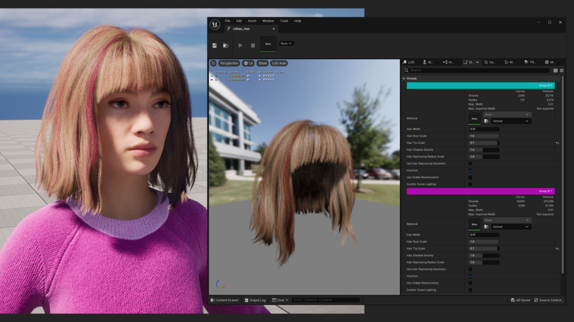Image resolution: width=574 pixels, height=322 pixels.
Task: Open Group ID 1 material None dropdown
Action: [507, 220]
